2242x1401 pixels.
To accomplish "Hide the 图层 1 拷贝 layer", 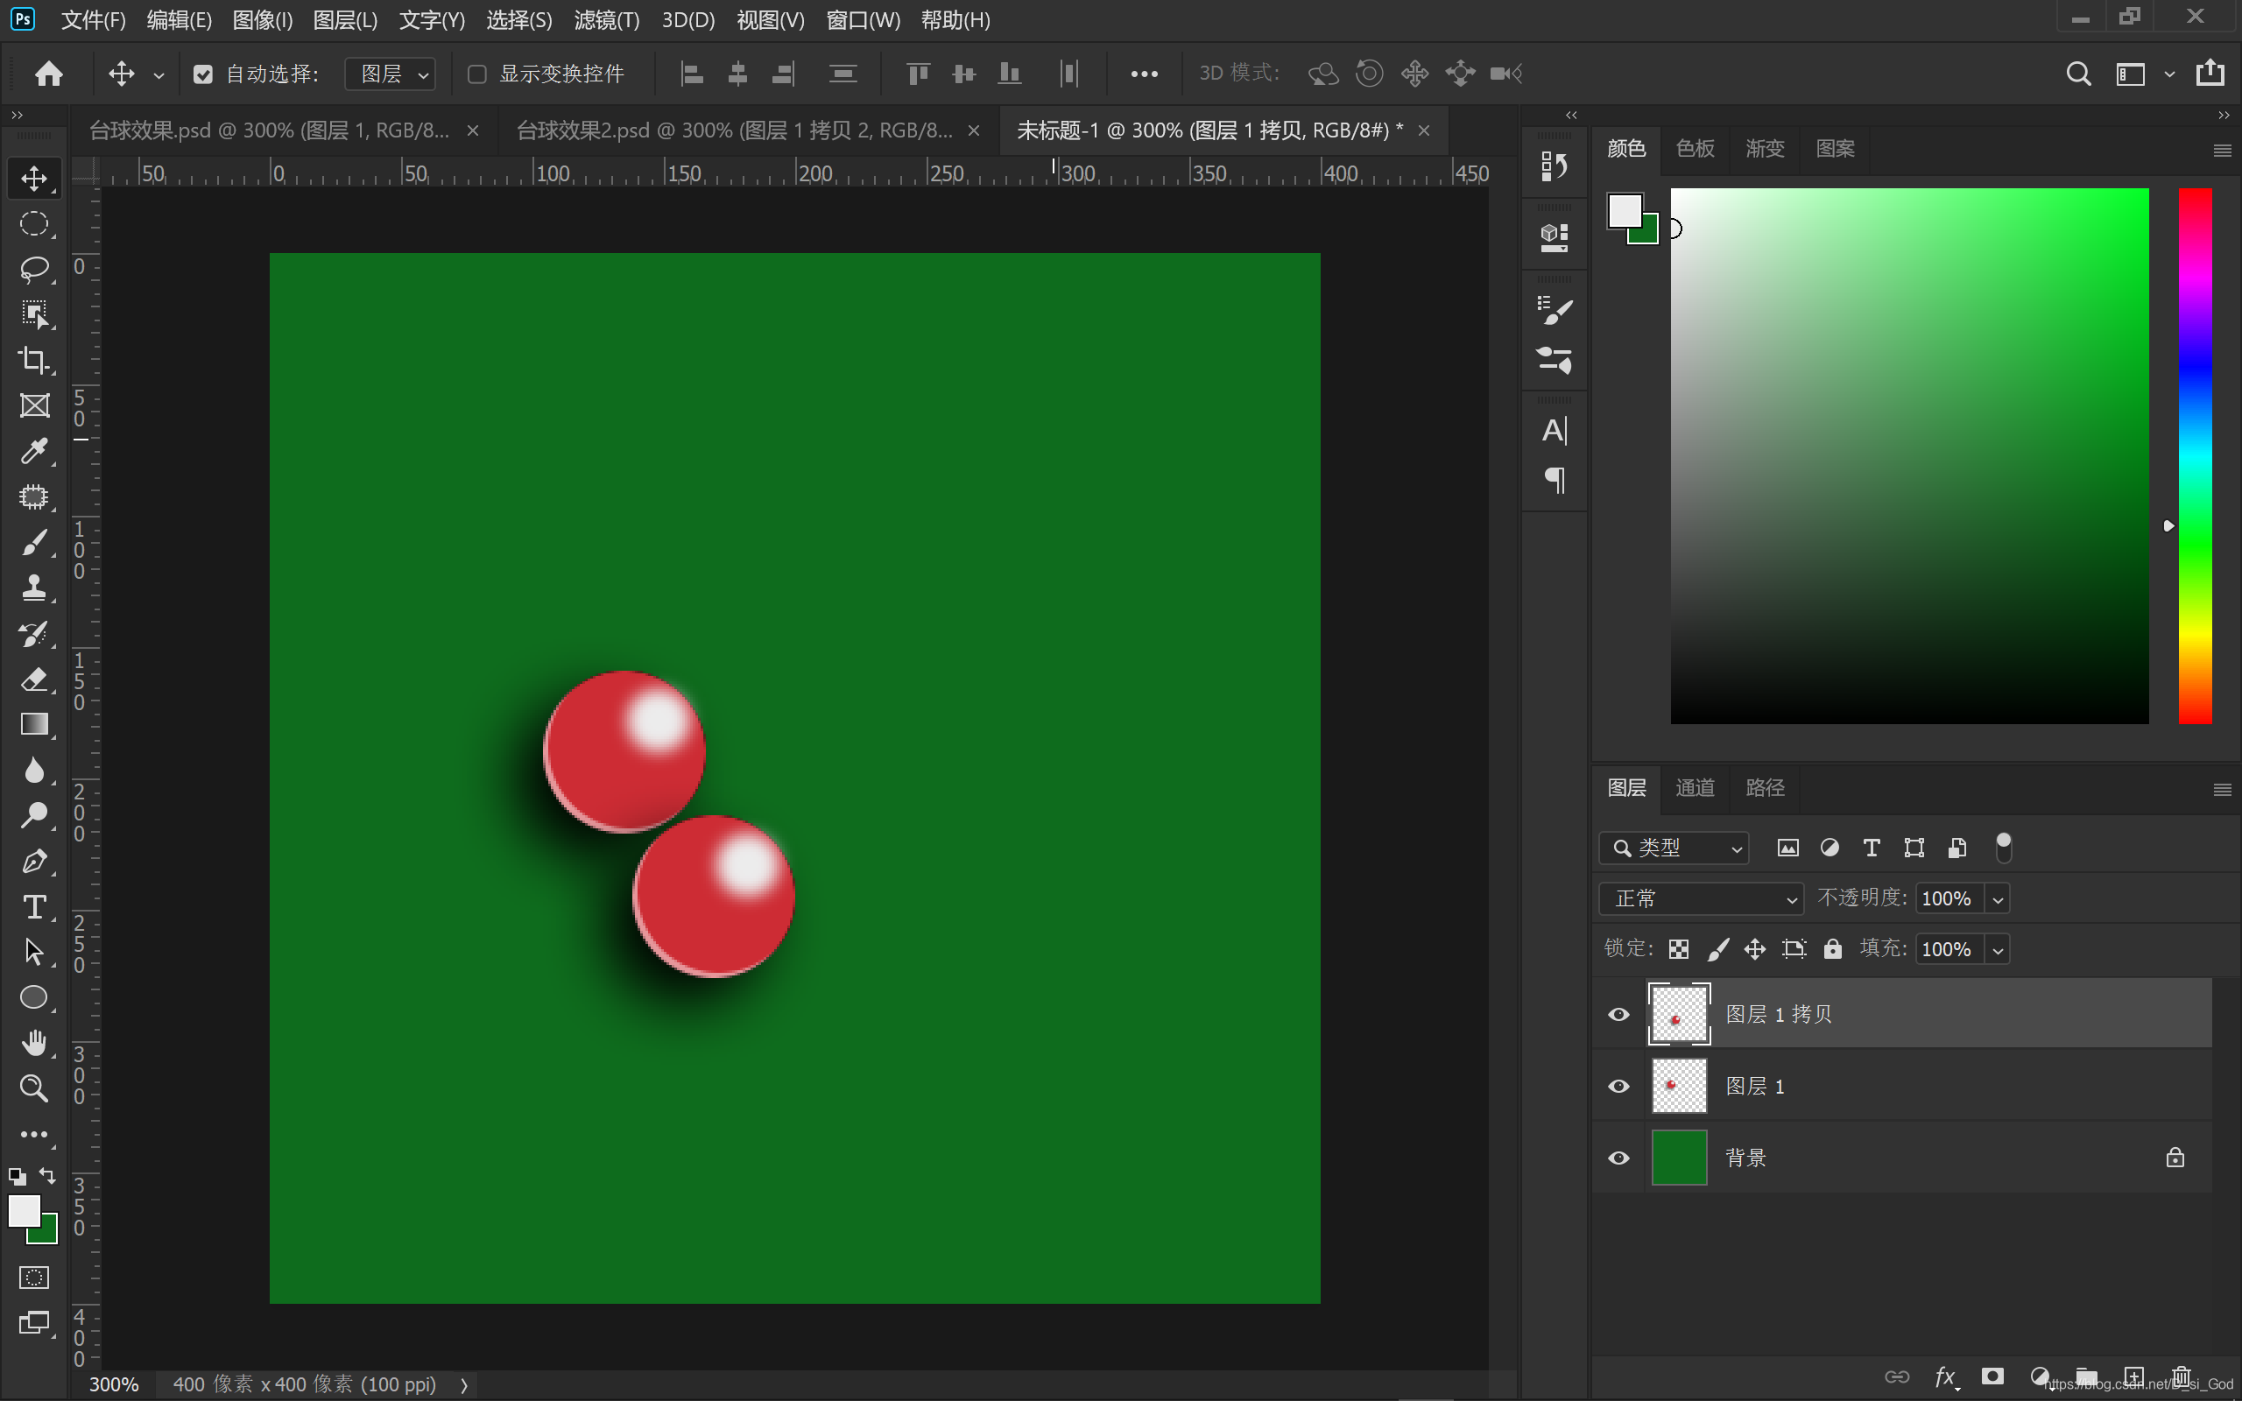I will (x=1618, y=1014).
